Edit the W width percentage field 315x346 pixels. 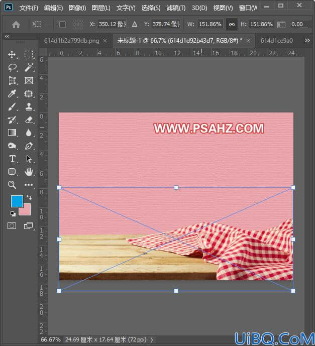click(x=210, y=24)
